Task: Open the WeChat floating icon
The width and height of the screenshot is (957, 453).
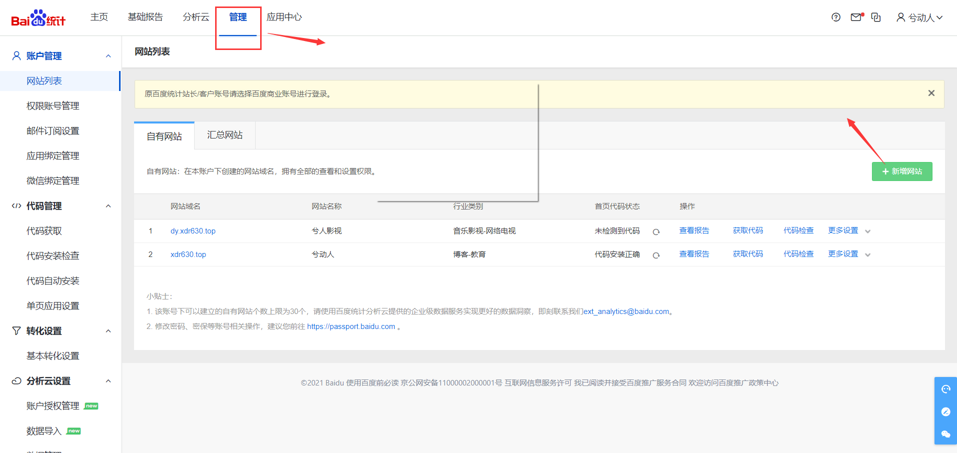Action: click(945, 434)
